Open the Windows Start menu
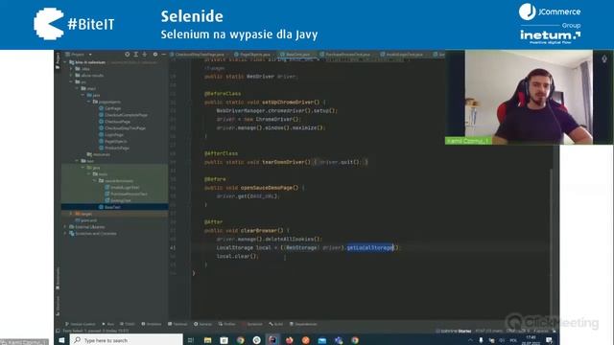The height and width of the screenshot is (345, 614). click(x=61, y=340)
